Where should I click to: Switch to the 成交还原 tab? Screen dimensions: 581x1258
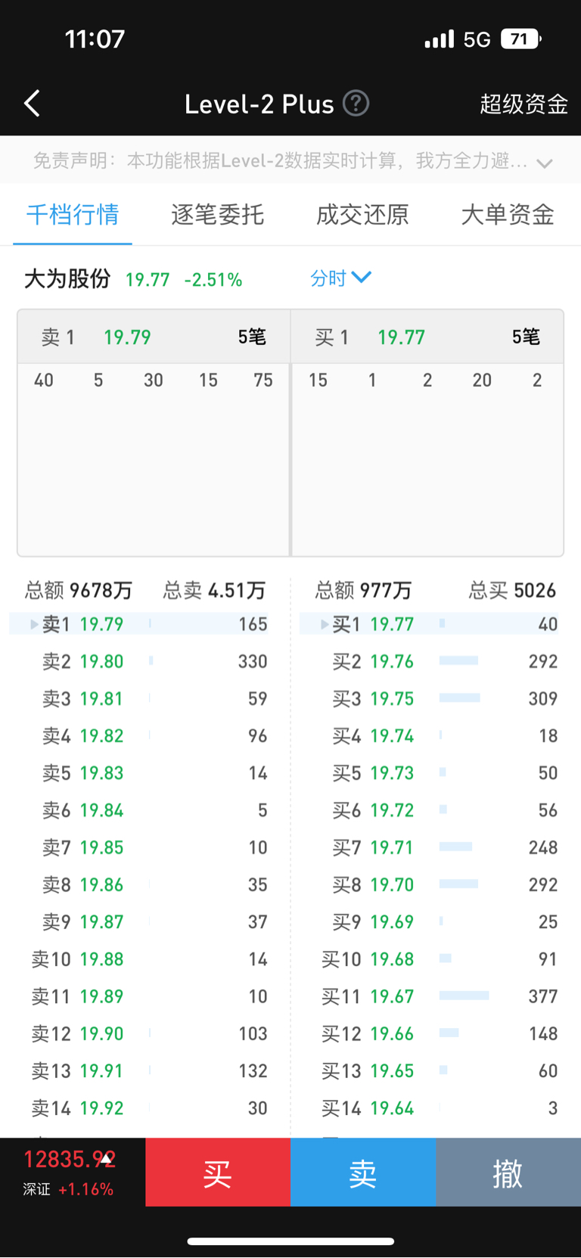362,215
